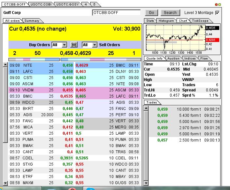Click the 0,4285 red price label on chart
The height and width of the screenshot is (190, 230).
pyautogui.click(x=212, y=40)
